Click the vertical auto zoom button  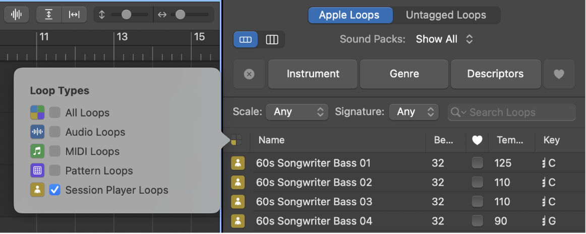click(49, 15)
